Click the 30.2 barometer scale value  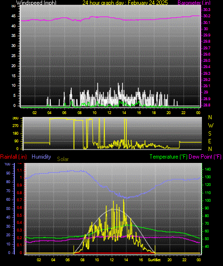point(207,16)
